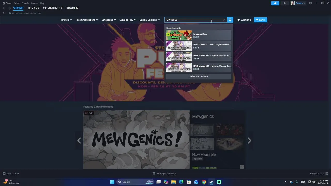Viewport: 331px width, 186px height.
Task: Click the magnifier search button
Action: point(230,20)
